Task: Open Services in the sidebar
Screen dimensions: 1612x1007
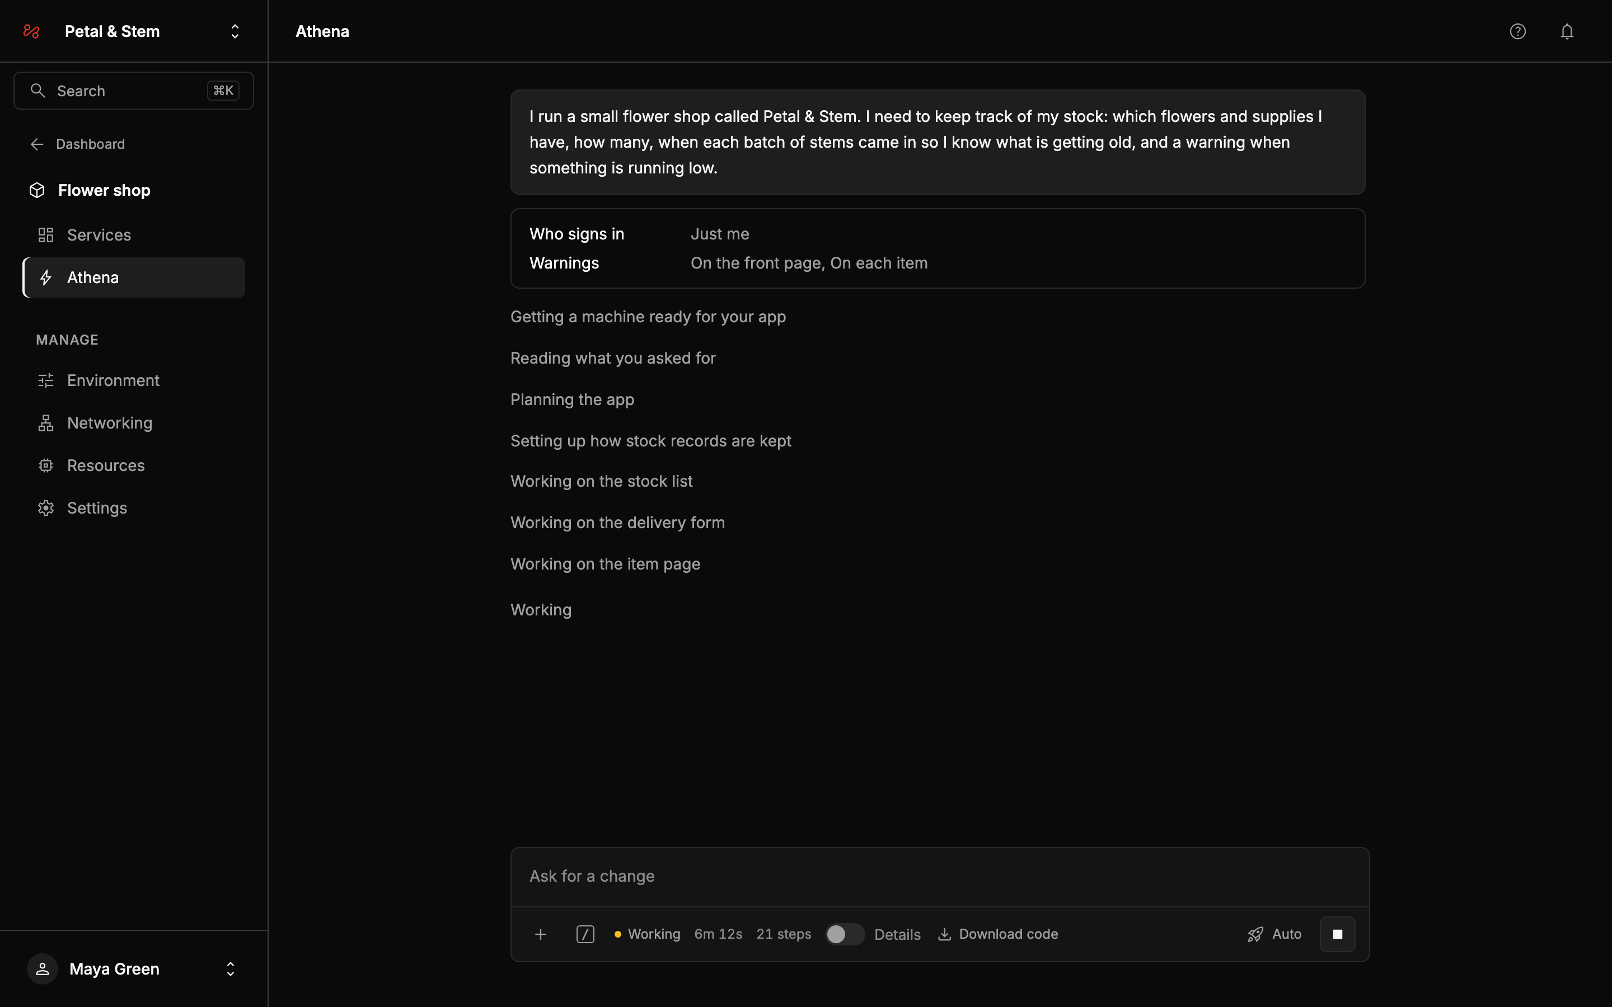Action: pyautogui.click(x=134, y=234)
